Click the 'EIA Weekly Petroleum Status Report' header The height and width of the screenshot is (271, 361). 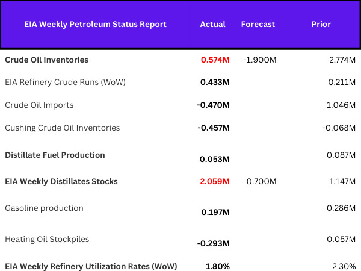click(95, 25)
